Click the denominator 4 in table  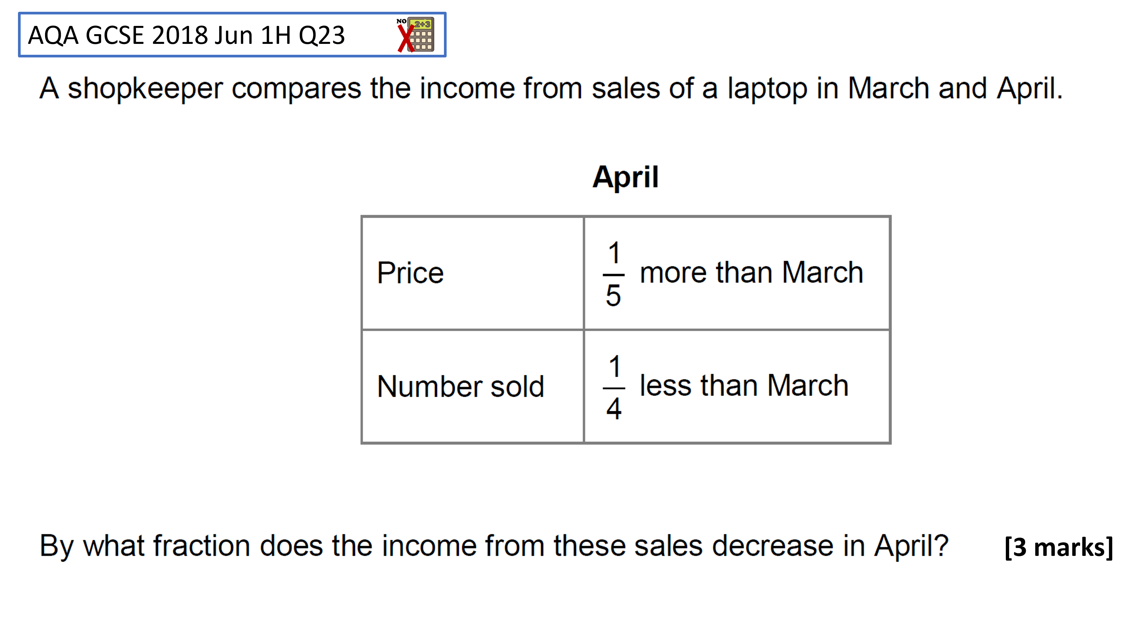614,409
